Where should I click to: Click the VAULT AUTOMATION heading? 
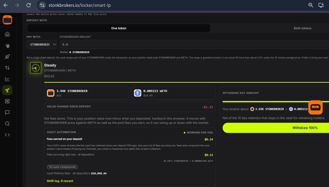[61, 132]
